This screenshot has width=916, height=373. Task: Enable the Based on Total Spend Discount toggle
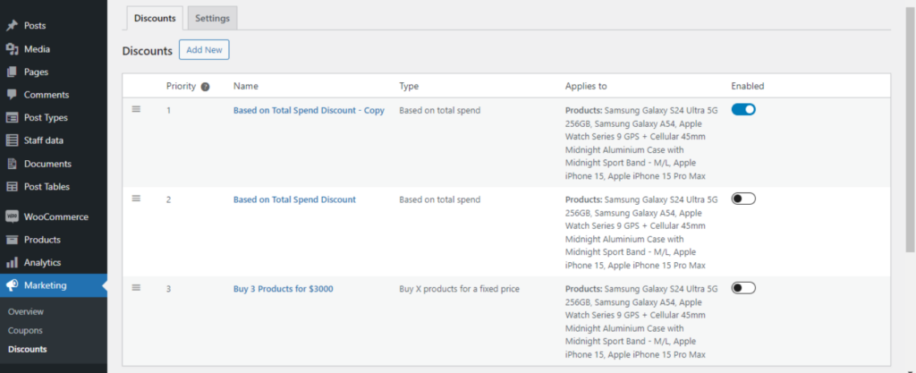743,199
